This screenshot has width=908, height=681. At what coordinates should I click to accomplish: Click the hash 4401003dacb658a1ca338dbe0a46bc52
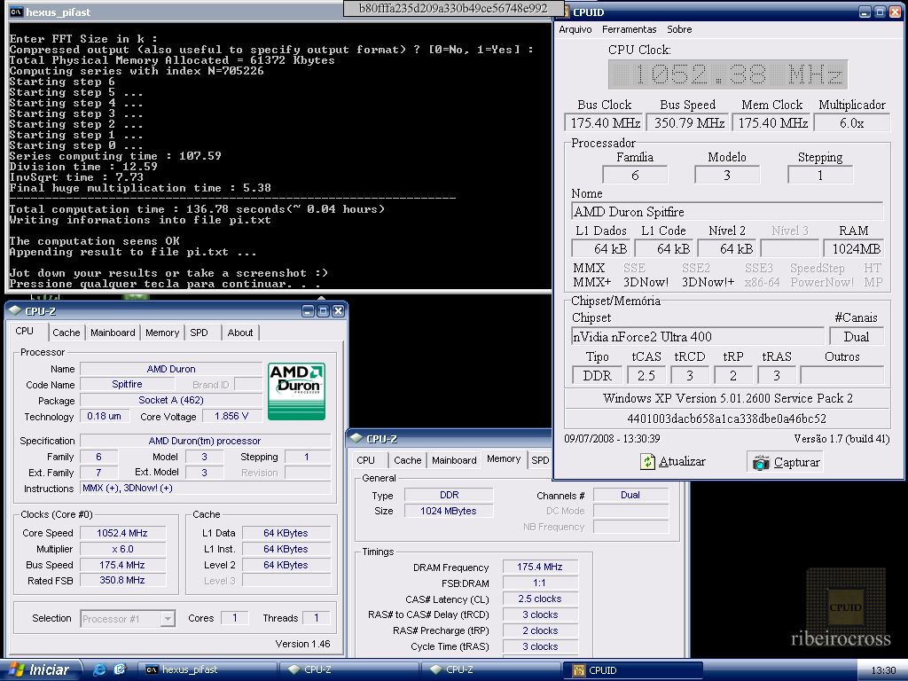point(726,419)
